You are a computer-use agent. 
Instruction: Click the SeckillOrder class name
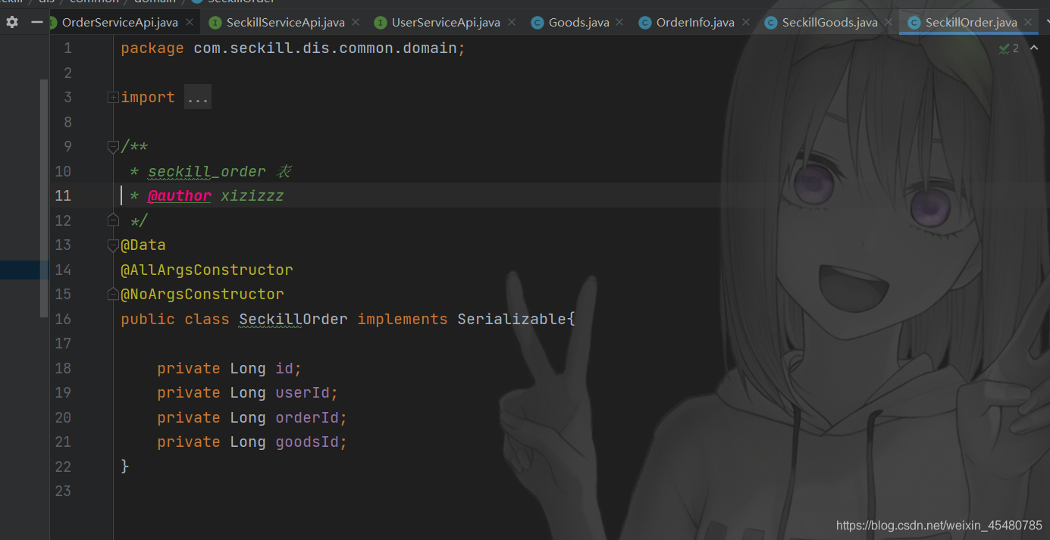(x=293, y=319)
